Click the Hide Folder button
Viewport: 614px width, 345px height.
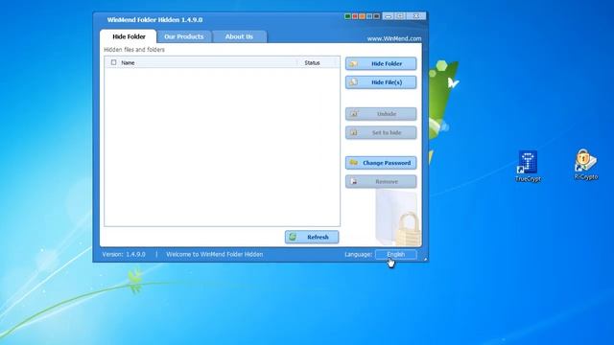(x=381, y=63)
